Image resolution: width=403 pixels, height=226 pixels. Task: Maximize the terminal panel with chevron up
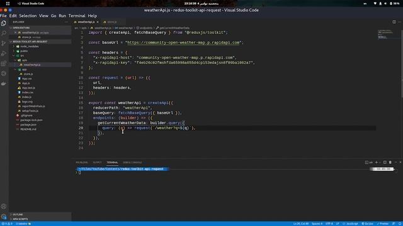click(396, 163)
